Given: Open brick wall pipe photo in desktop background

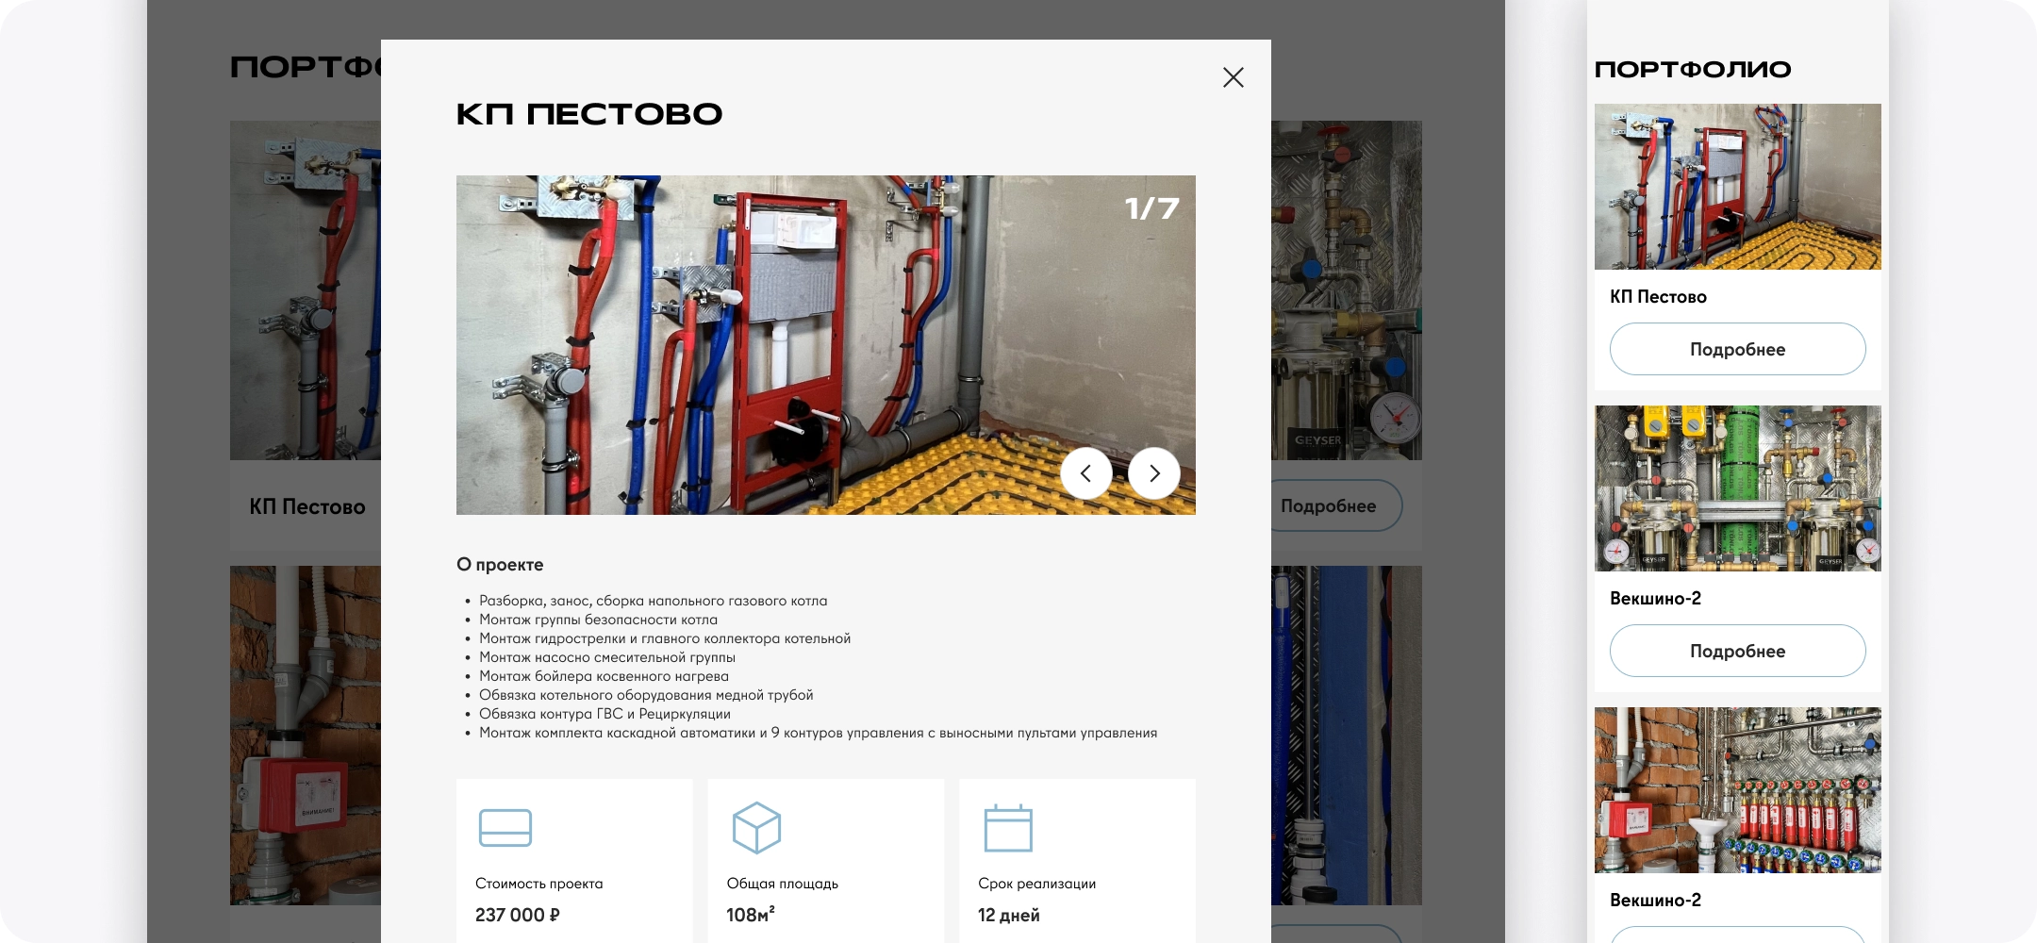Looking at the screenshot, I should [x=306, y=736].
